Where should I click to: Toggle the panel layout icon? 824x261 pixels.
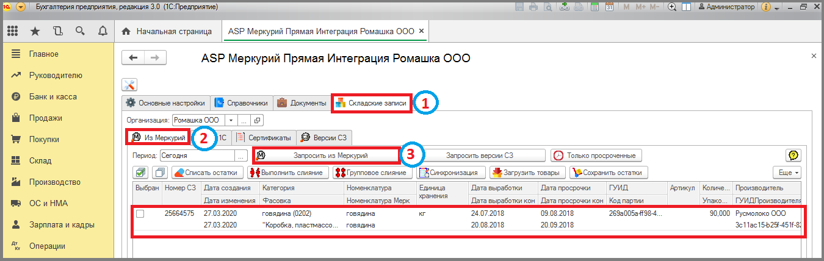pyautogui.click(x=687, y=7)
